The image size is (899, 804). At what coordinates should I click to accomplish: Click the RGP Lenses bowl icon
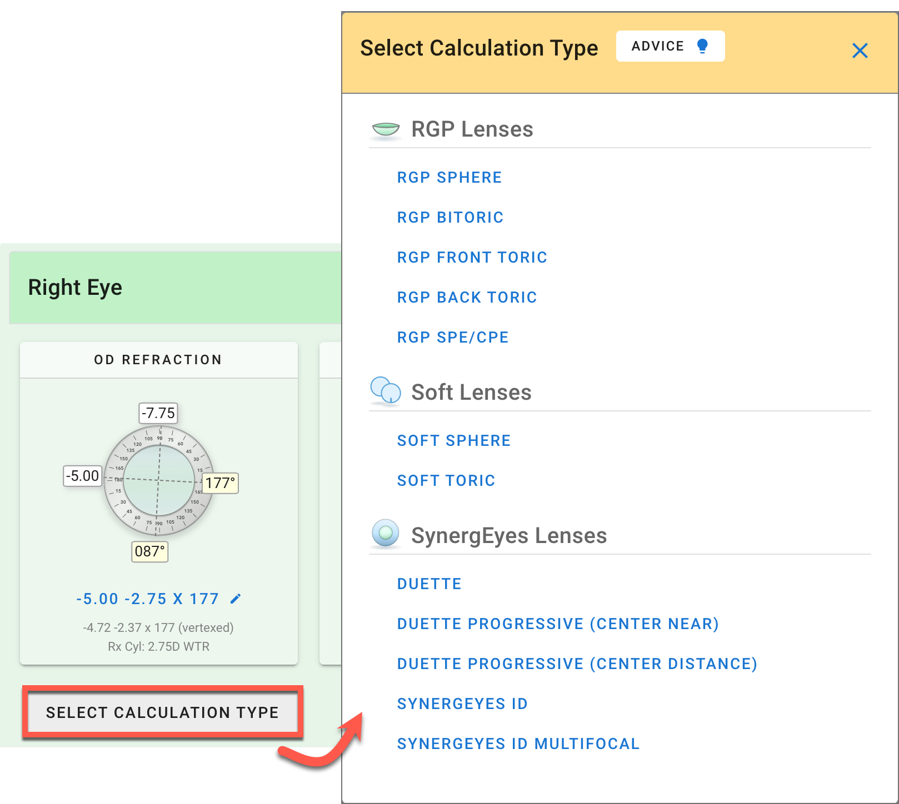tap(386, 129)
